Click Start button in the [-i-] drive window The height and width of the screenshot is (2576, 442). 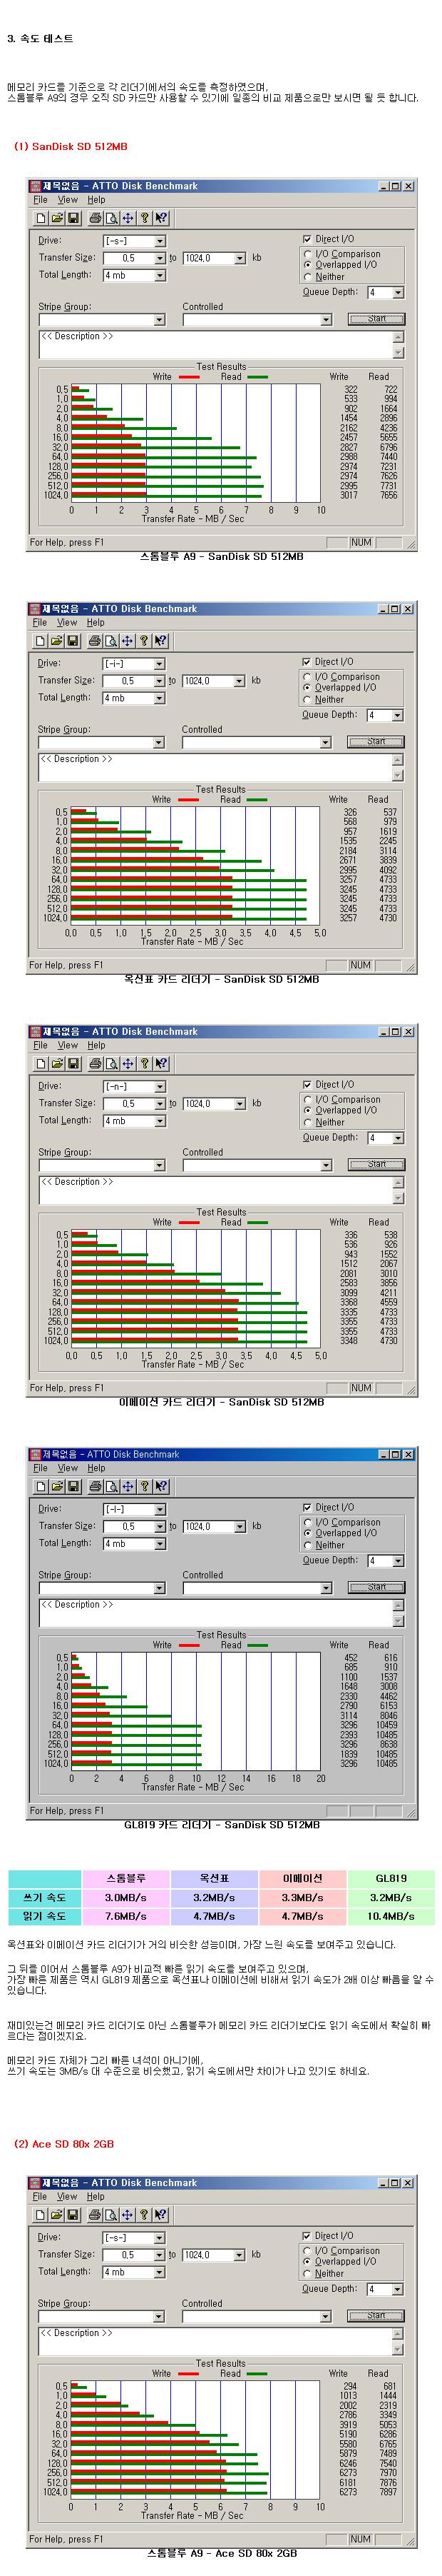(376, 742)
